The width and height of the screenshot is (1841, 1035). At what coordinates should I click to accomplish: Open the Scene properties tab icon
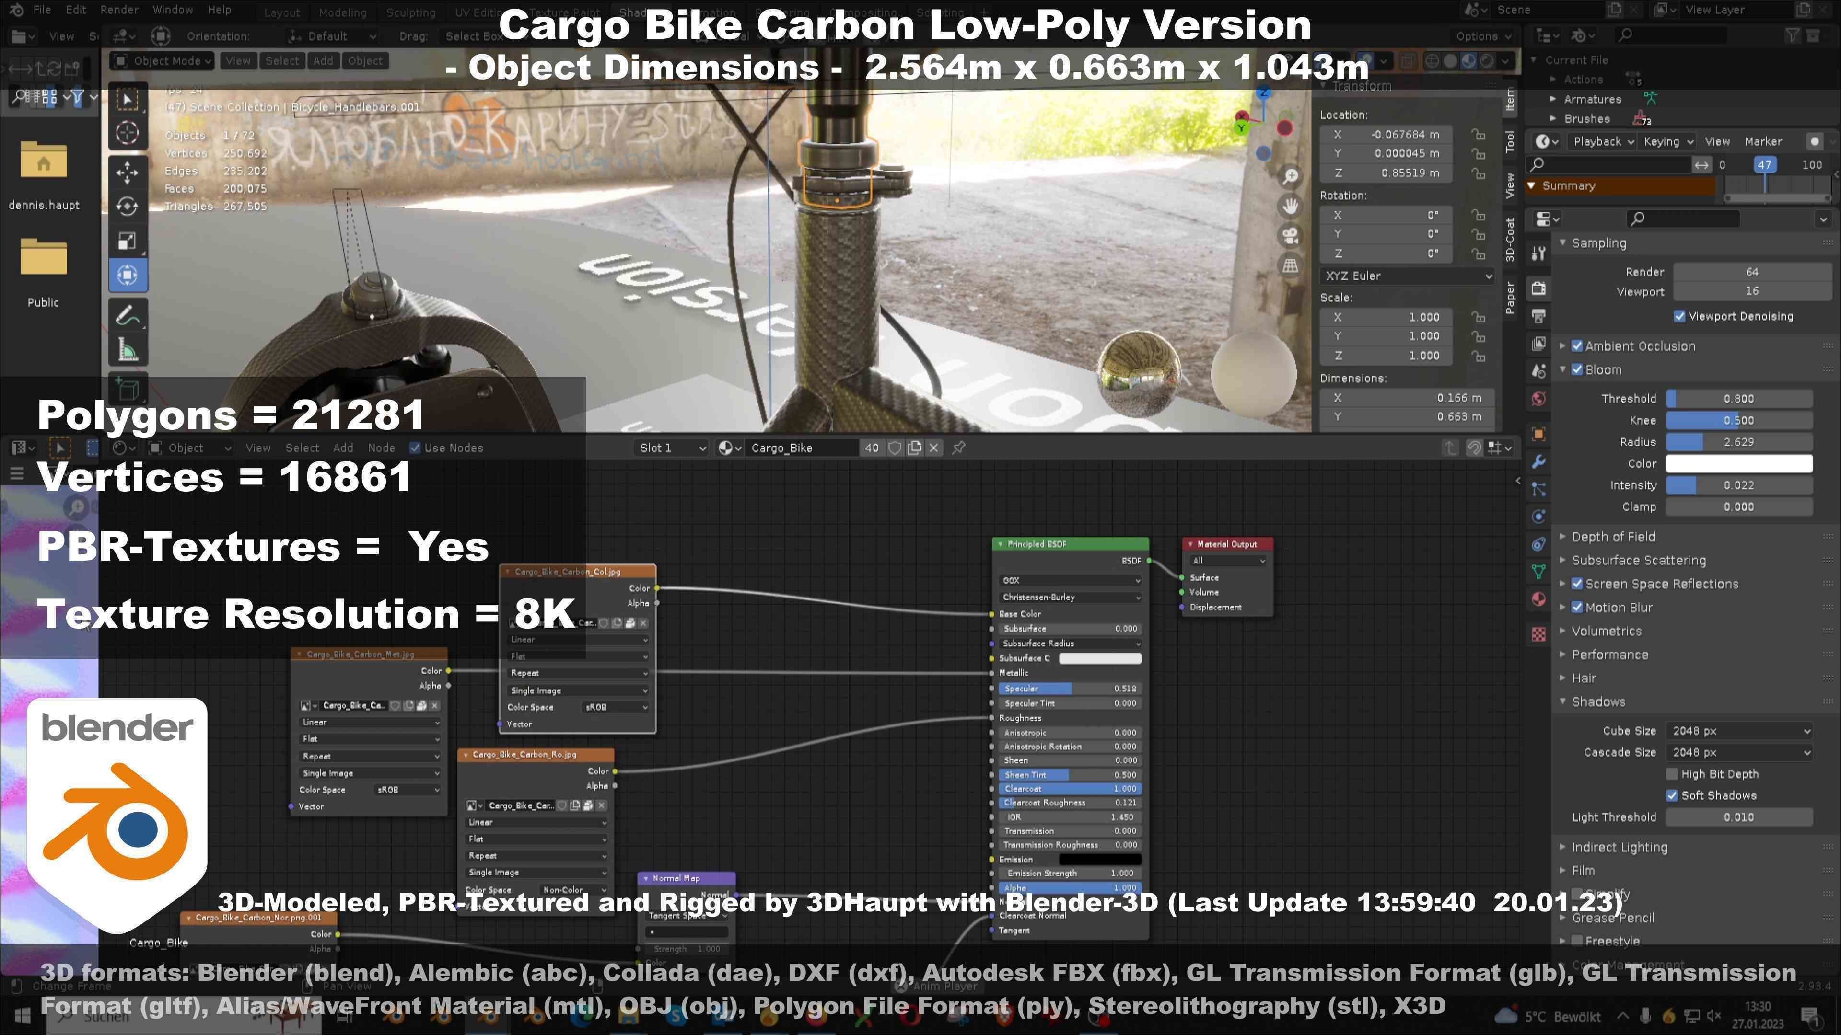[1538, 371]
